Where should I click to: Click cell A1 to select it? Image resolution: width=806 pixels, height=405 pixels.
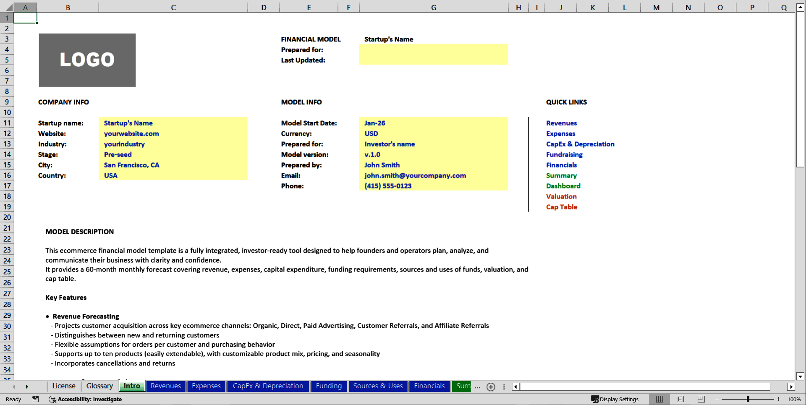pos(25,18)
